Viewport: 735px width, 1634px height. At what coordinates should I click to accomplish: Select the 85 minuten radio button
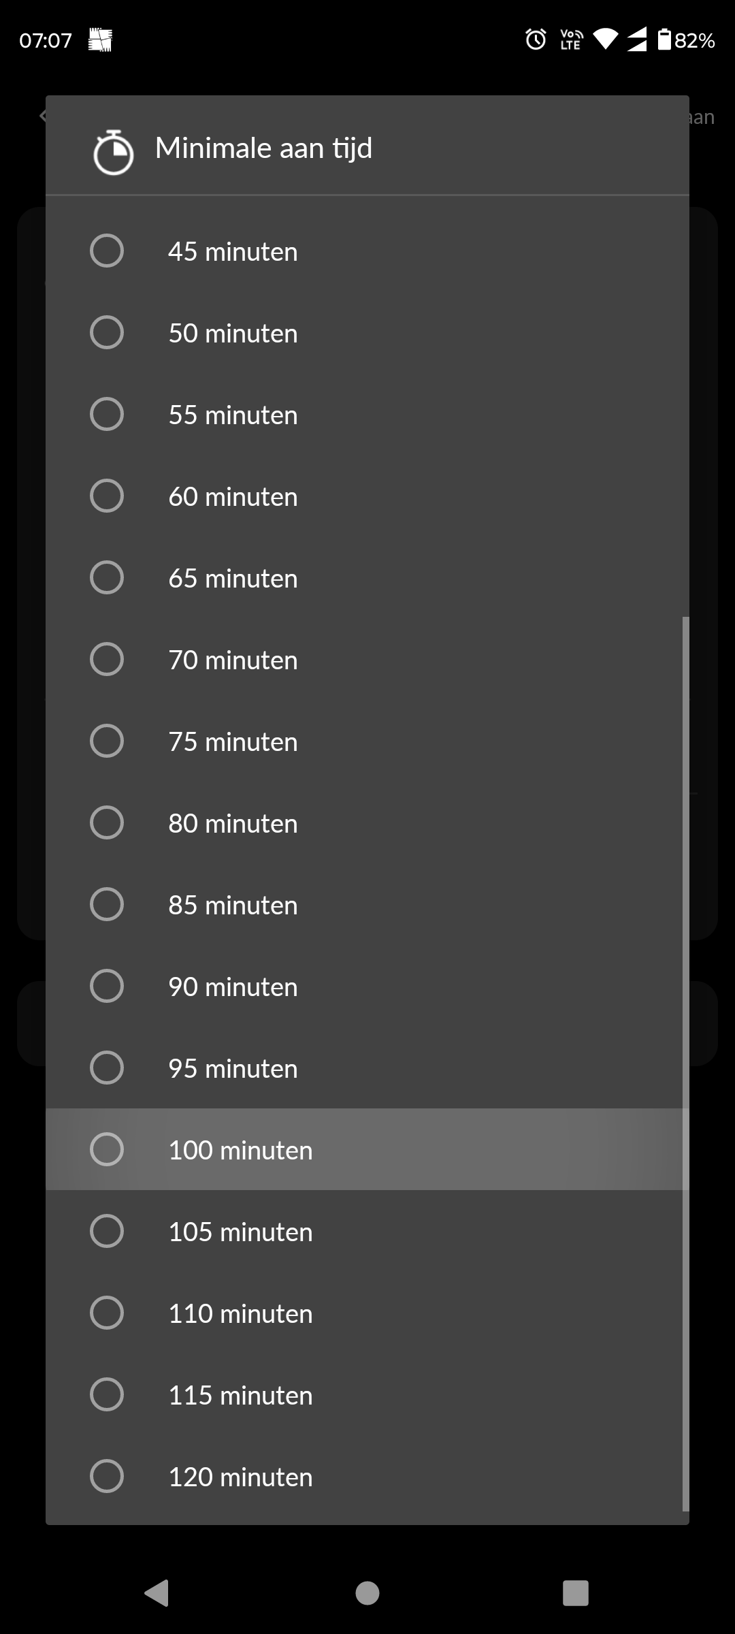(x=107, y=904)
